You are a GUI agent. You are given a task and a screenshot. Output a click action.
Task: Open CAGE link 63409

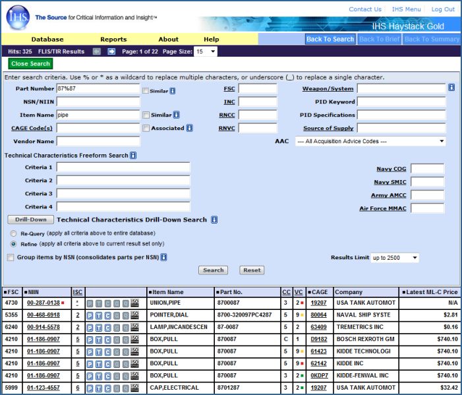point(318,327)
